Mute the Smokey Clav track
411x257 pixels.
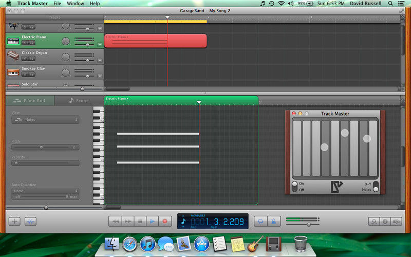(25, 74)
